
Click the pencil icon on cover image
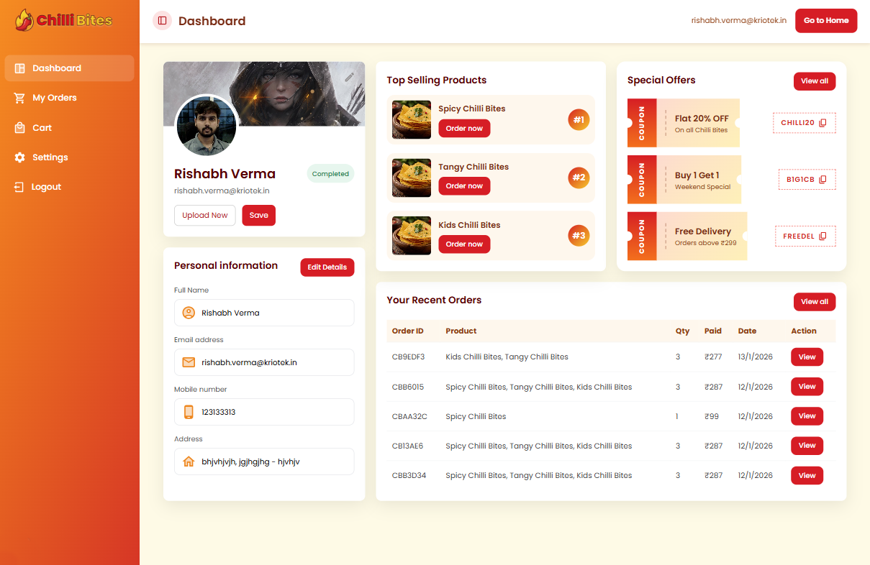pos(349,77)
